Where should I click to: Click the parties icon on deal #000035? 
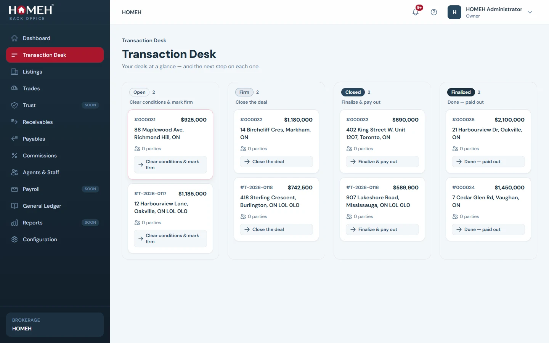coord(455,149)
